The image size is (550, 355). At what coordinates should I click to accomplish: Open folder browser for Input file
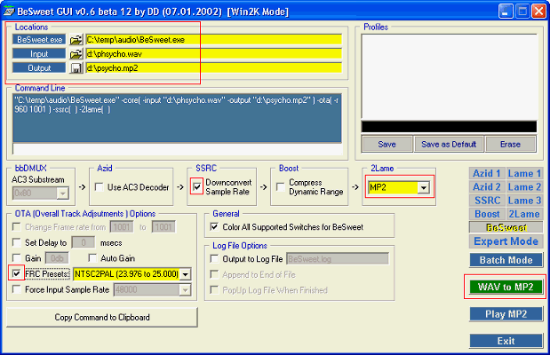coord(76,54)
